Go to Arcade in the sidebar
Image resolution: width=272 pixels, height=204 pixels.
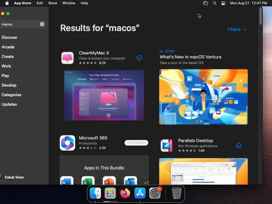tap(8, 47)
